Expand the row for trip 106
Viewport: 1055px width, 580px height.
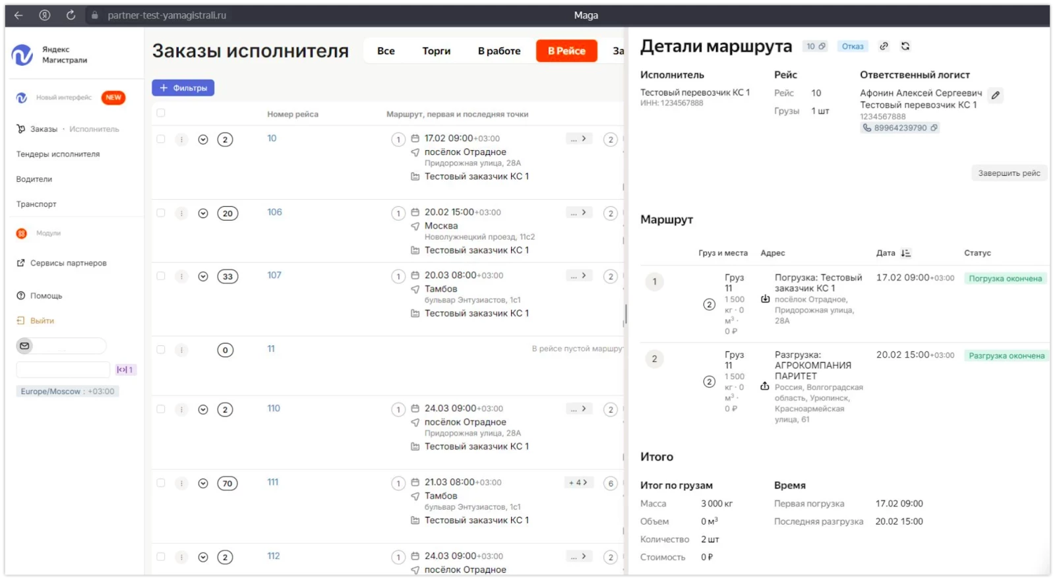[203, 214]
